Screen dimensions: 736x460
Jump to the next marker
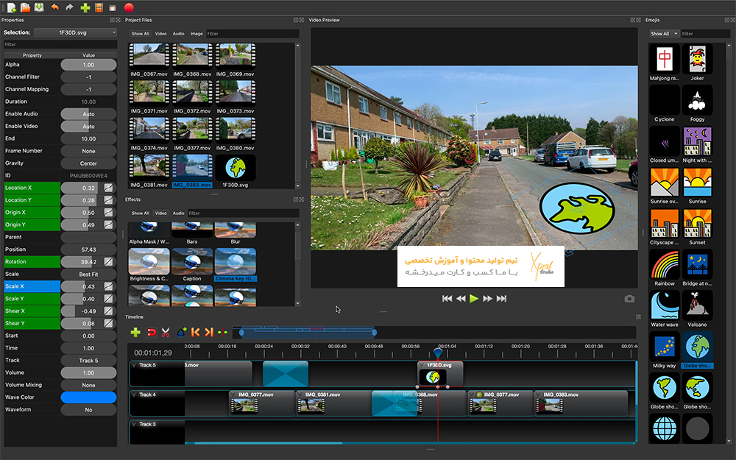(x=209, y=333)
